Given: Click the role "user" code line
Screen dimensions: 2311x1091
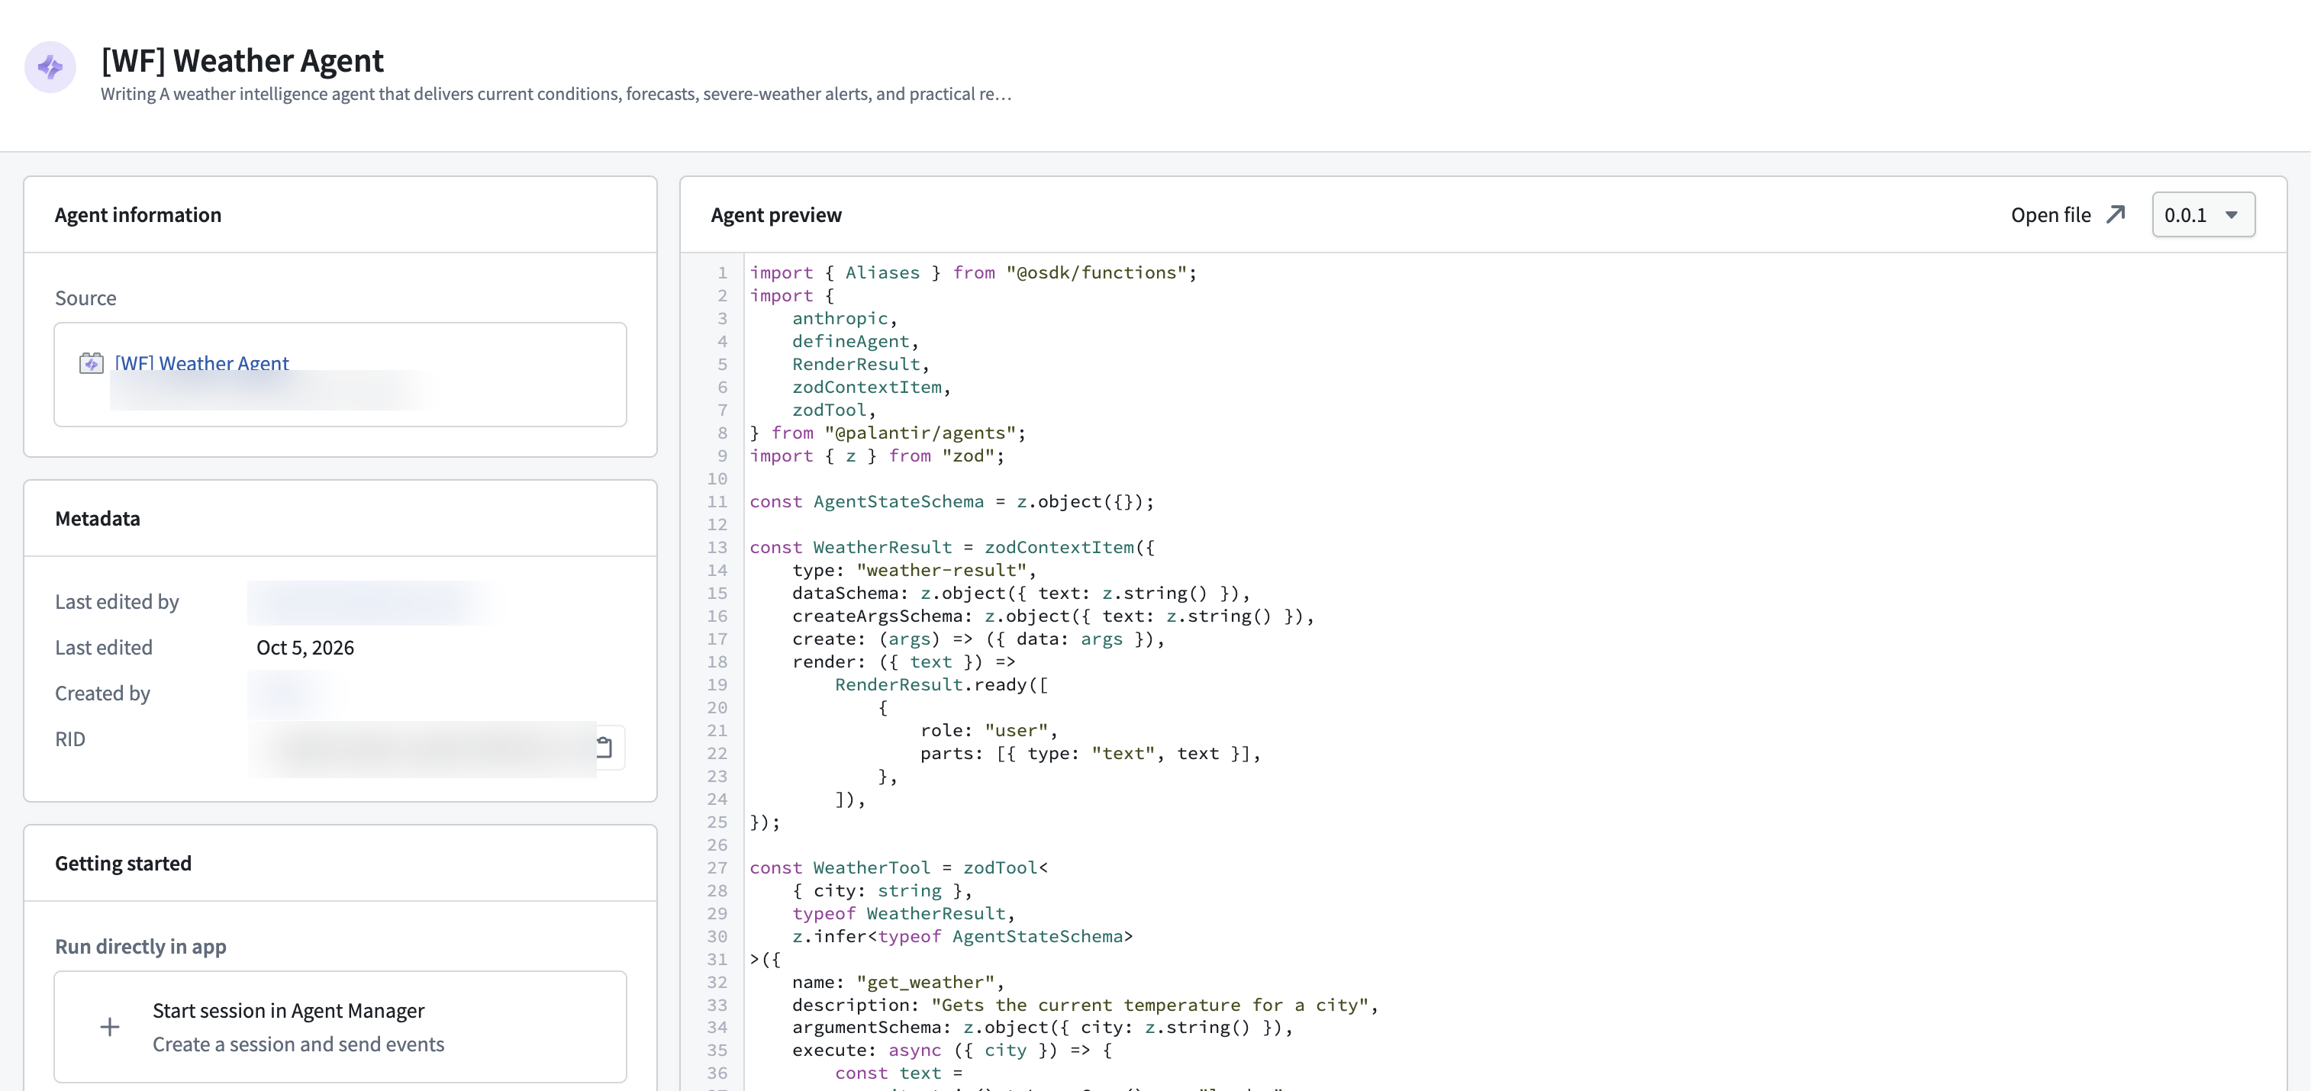Looking at the screenshot, I should [990, 729].
